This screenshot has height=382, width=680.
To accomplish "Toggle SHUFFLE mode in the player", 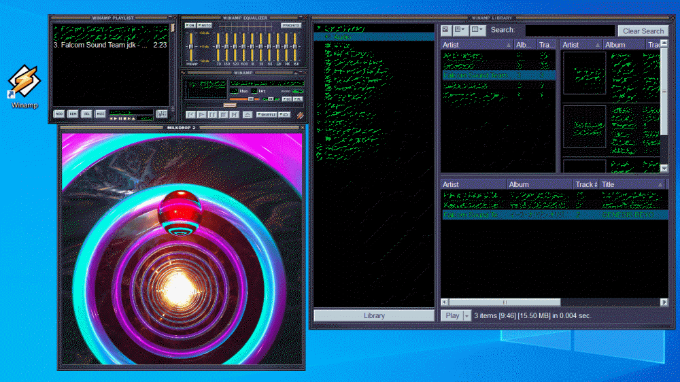I will (266, 115).
